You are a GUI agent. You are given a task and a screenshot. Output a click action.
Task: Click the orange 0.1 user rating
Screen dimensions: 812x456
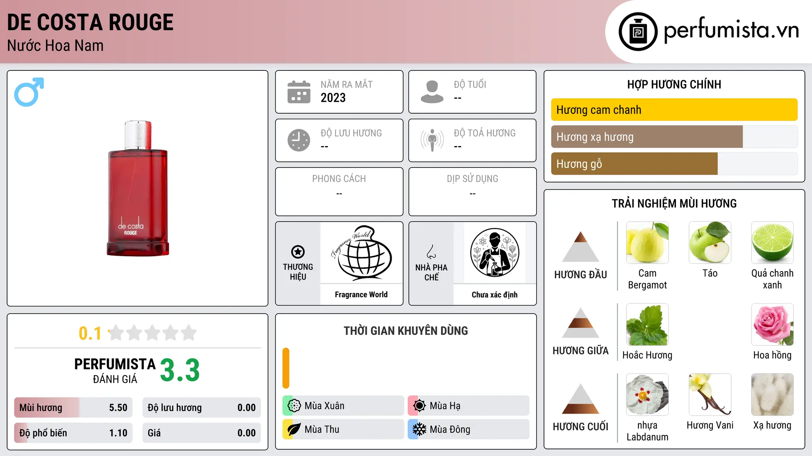90,333
